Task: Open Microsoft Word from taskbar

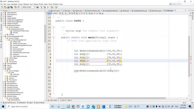Action: (104, 106)
